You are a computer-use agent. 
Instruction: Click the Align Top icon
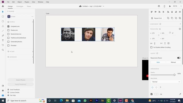pyautogui.click(x=152, y=12)
